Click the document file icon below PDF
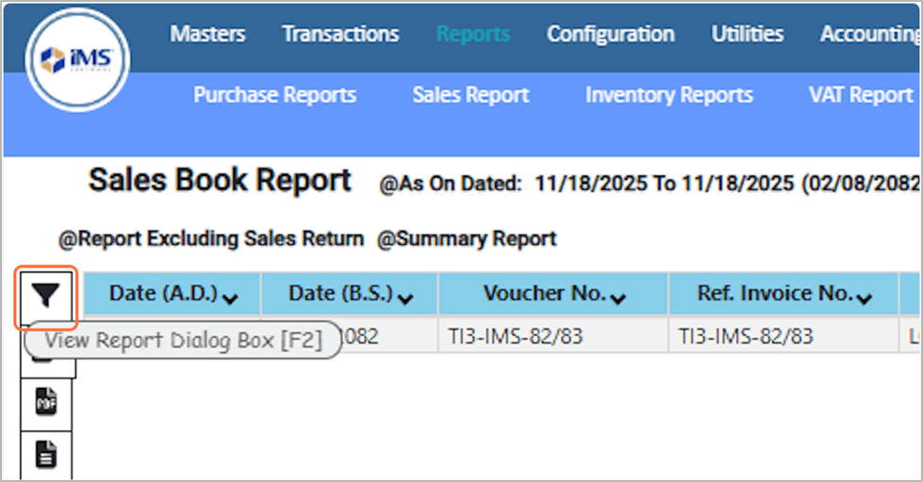923x482 pixels. (x=46, y=455)
